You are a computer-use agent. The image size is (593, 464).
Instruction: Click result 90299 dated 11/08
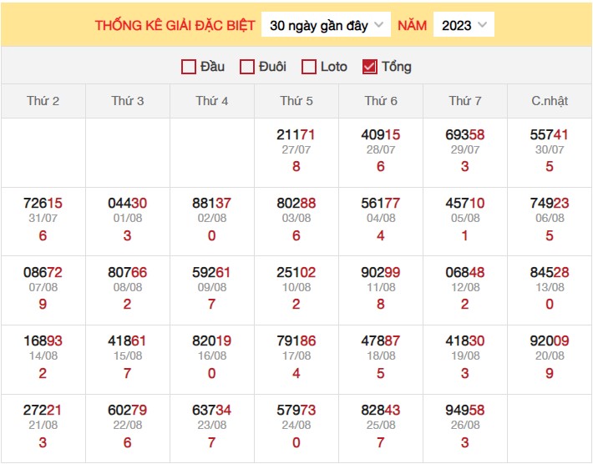point(381,272)
